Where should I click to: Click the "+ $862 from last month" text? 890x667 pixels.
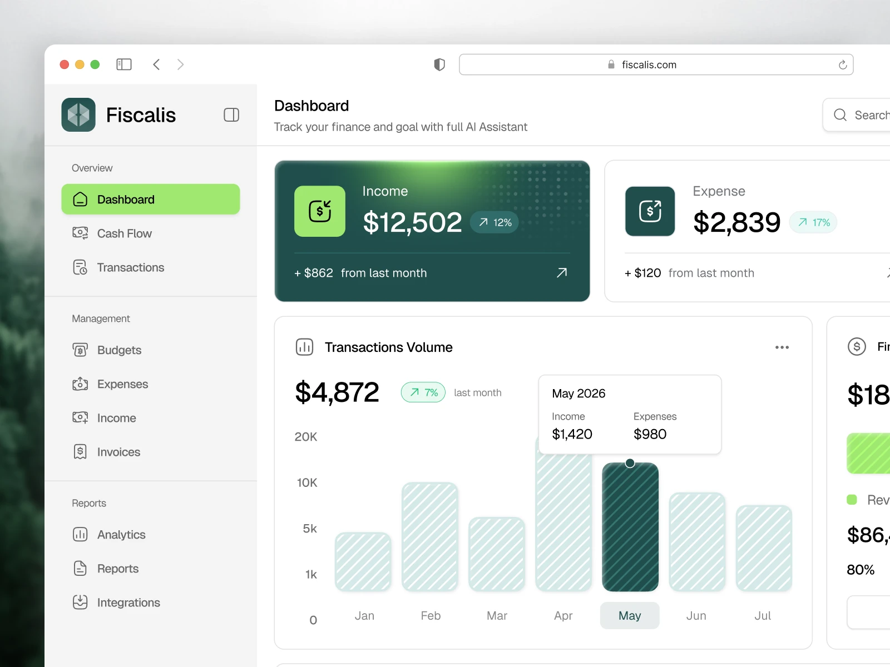360,273
